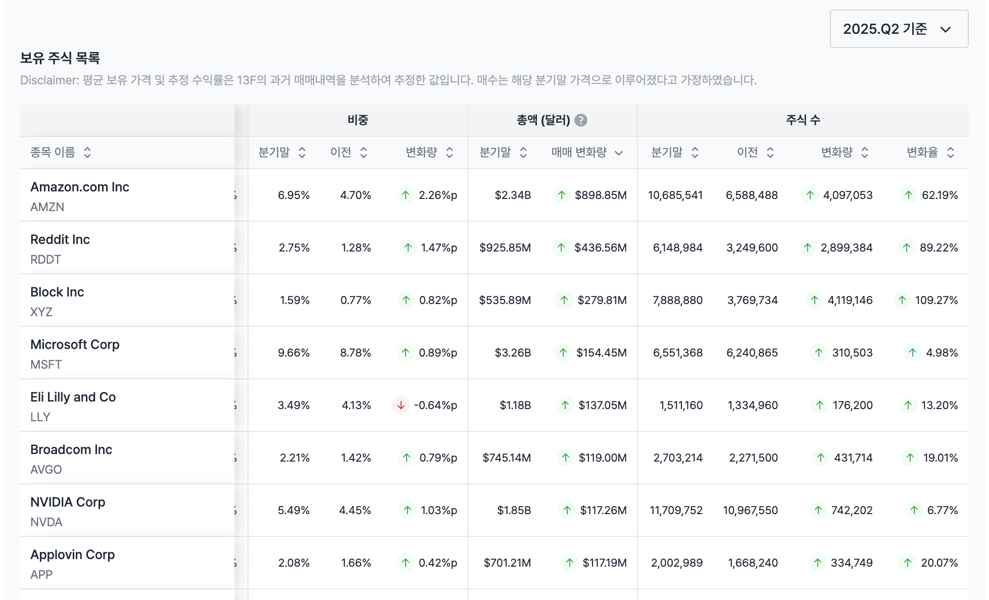Click the 비중 column group header

click(358, 120)
